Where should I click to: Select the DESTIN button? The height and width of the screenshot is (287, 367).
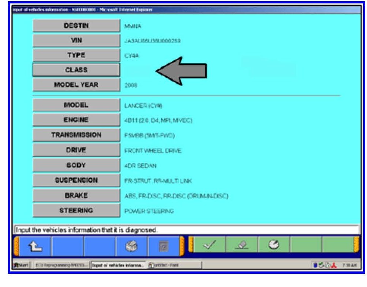(76, 26)
